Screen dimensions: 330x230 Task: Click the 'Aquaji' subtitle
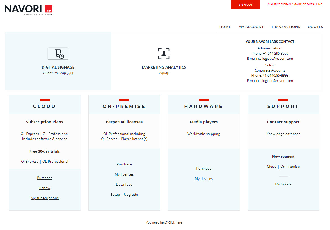pos(164,73)
